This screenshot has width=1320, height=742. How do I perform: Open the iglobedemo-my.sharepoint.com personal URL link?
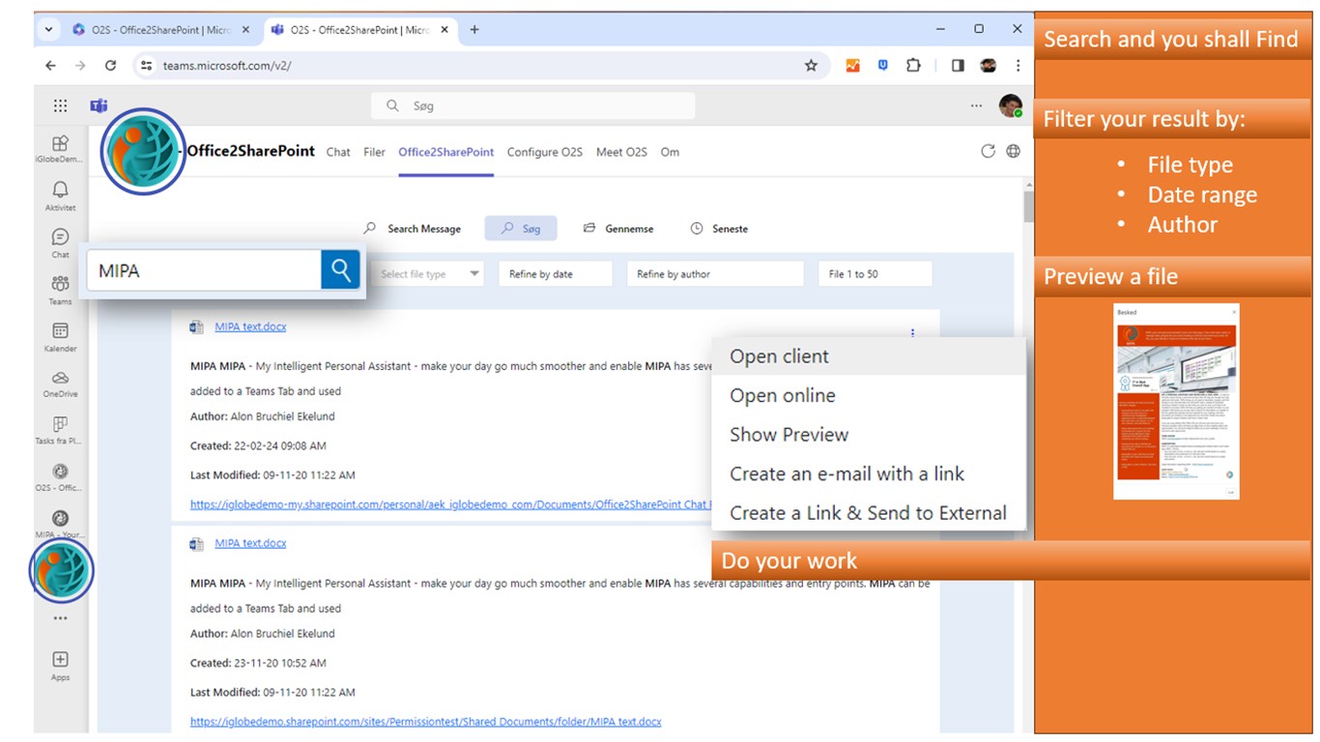click(x=450, y=504)
